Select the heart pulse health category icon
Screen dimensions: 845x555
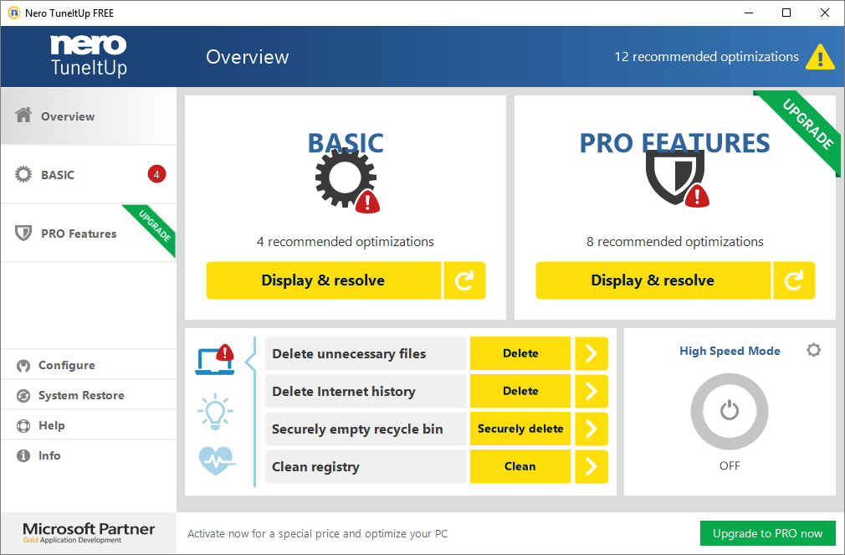(217, 460)
